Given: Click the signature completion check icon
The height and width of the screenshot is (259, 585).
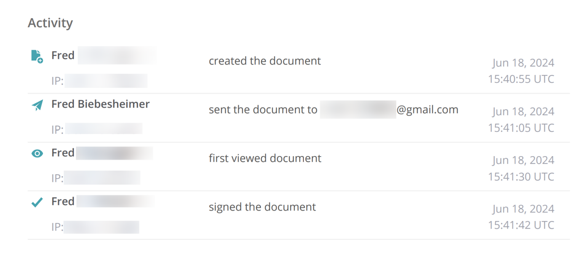Looking at the screenshot, I should click(37, 202).
